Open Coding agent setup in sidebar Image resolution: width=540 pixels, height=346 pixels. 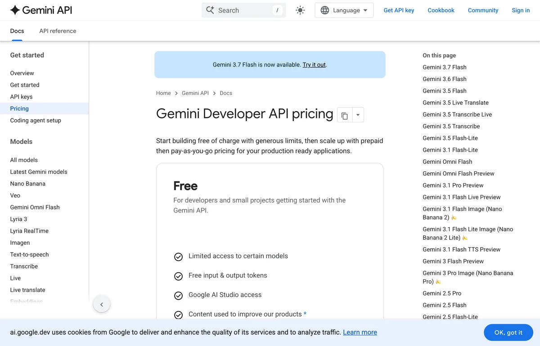[x=36, y=120]
